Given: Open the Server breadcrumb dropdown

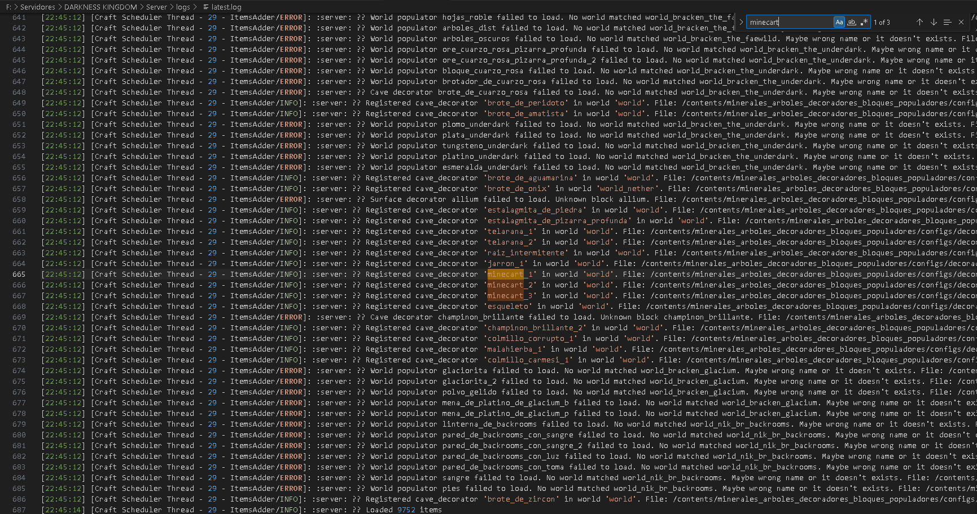Looking at the screenshot, I should coord(156,7).
